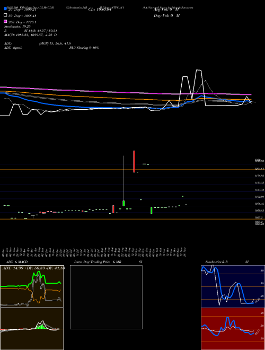The height and width of the screenshot is (350, 265).
Task: Click the 'Avg Vol: 0 M' label
Action: point(166,10)
